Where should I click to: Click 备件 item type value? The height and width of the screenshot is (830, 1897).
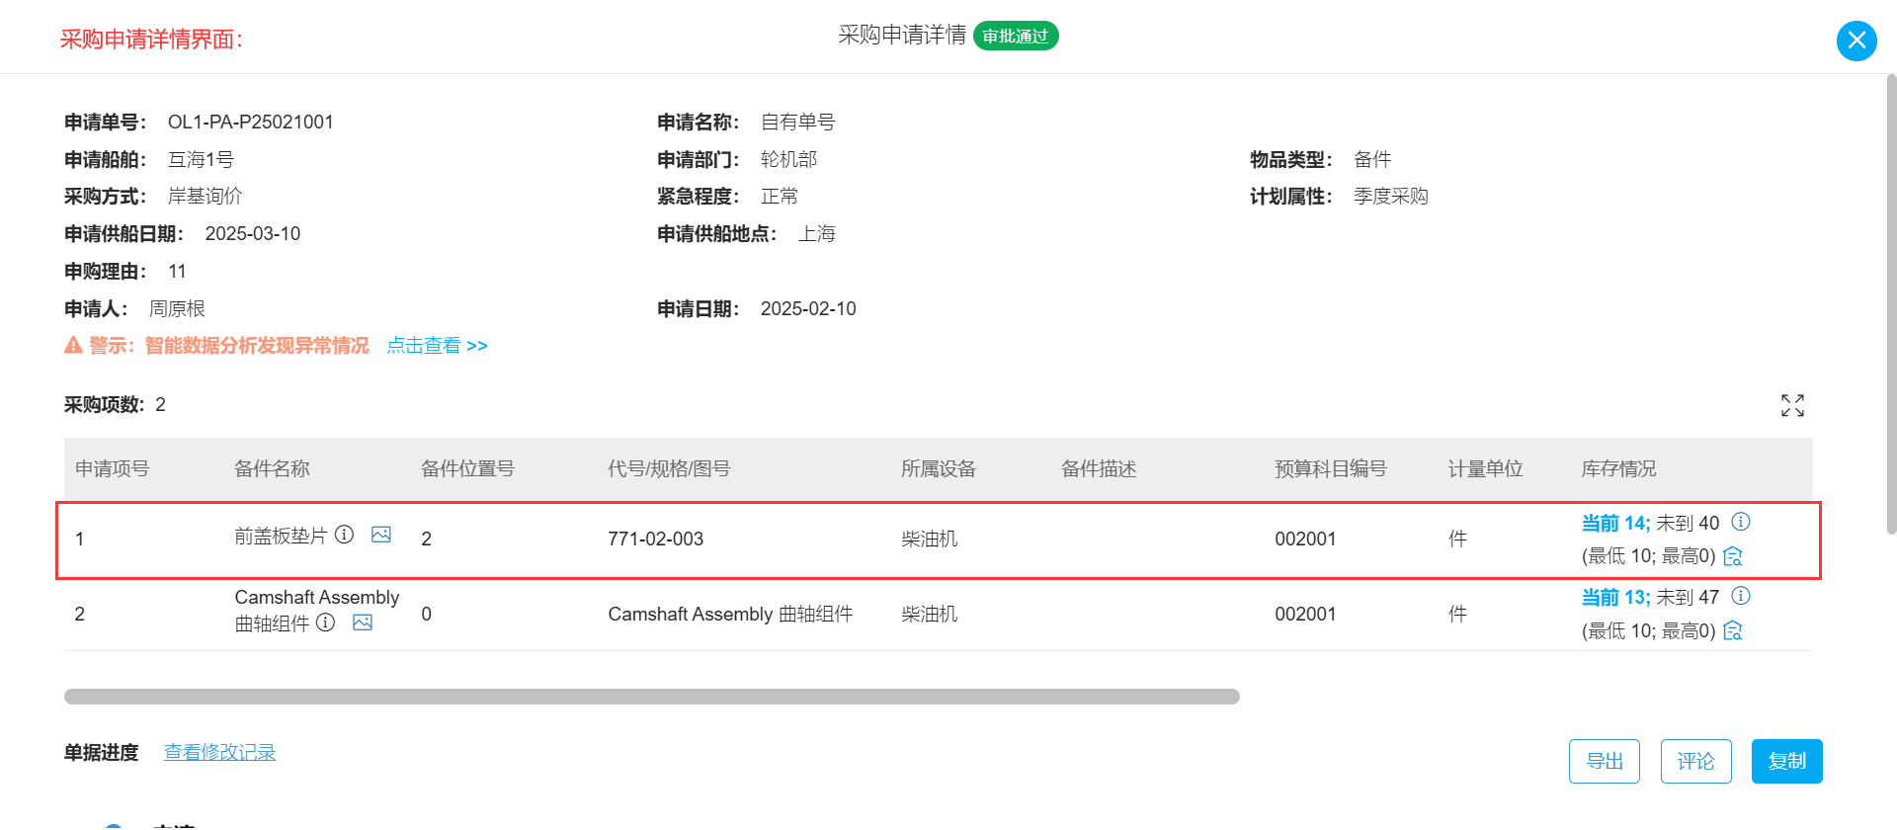pos(1372,159)
